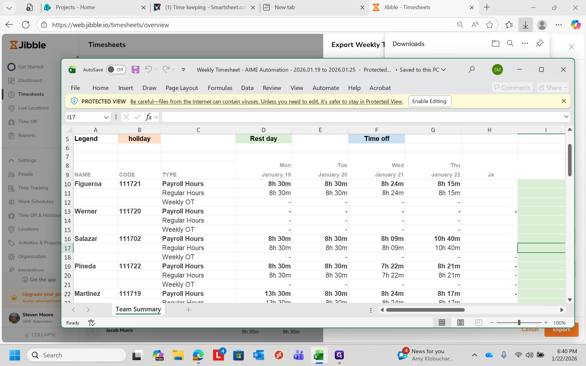Toggle AutoSave switch on
This screenshot has height=366, width=586.
click(x=116, y=70)
